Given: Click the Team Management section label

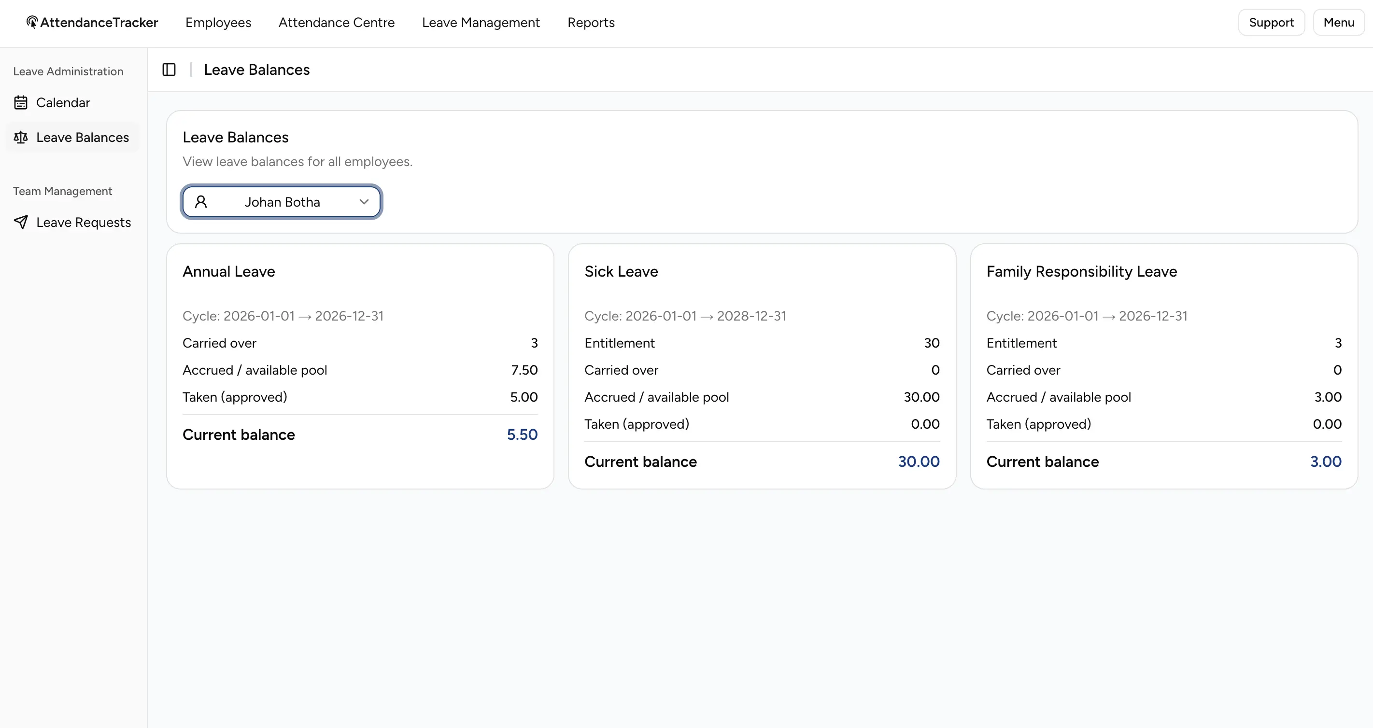Looking at the screenshot, I should coord(62,191).
